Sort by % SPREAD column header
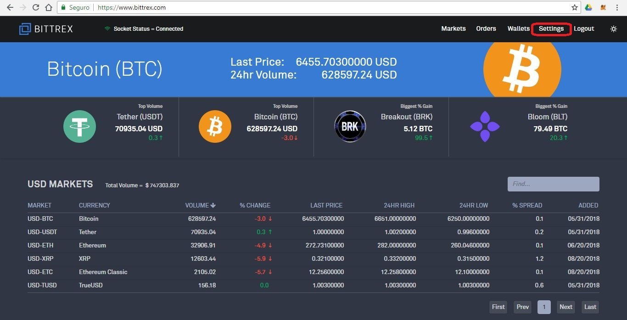Screen dimensions: 627x320 coord(527,205)
